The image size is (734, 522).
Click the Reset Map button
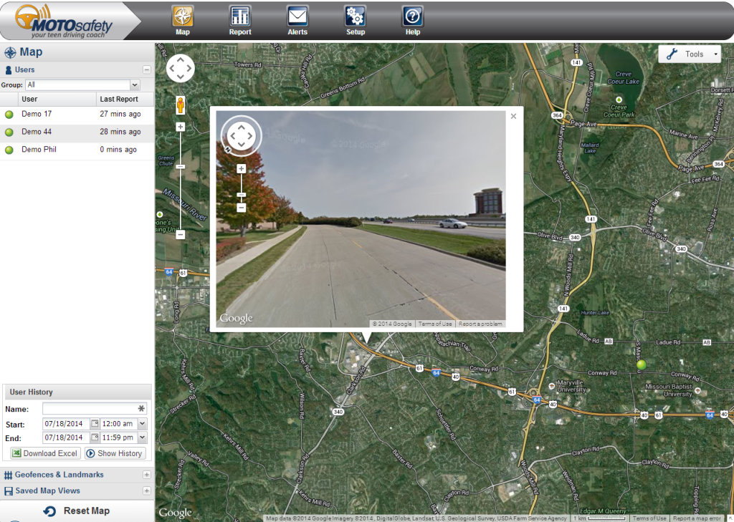tap(77, 511)
